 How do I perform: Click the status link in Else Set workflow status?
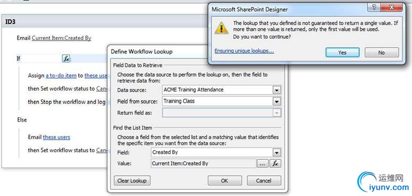pos(102,150)
